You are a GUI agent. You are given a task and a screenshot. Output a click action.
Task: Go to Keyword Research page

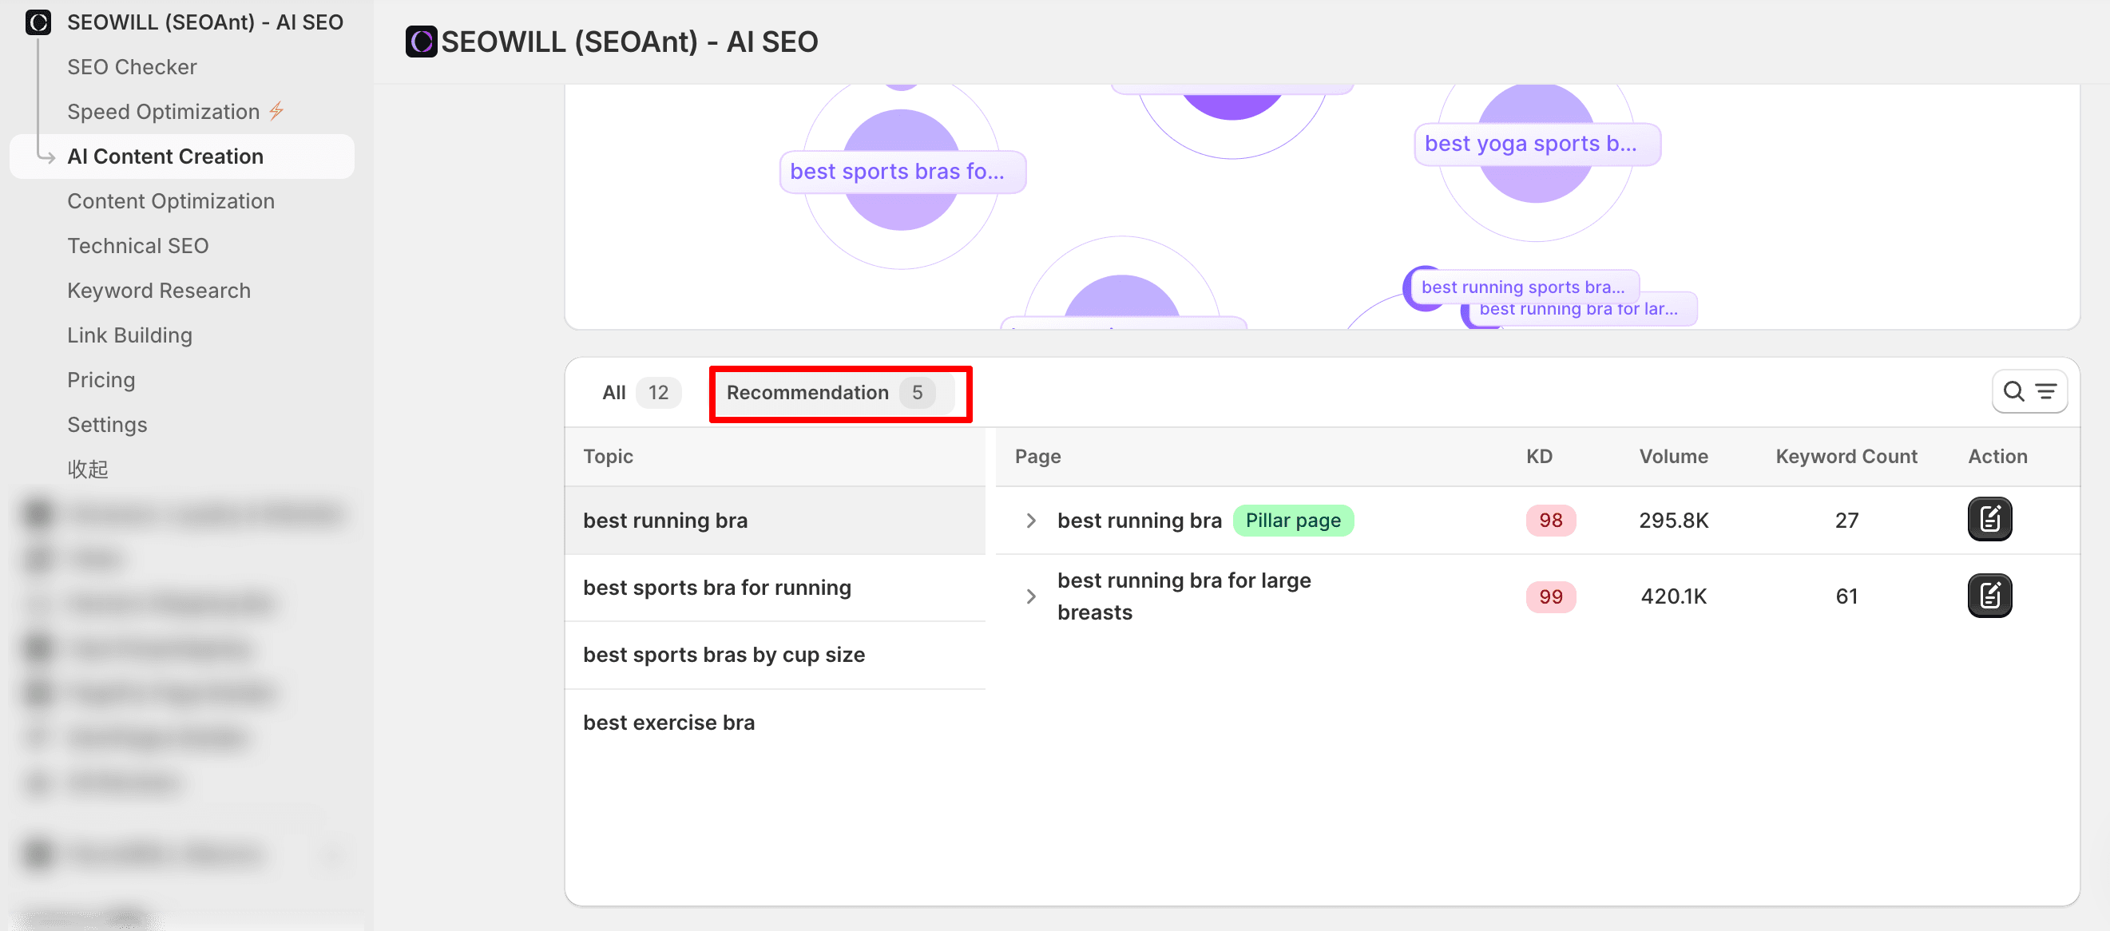click(x=158, y=291)
